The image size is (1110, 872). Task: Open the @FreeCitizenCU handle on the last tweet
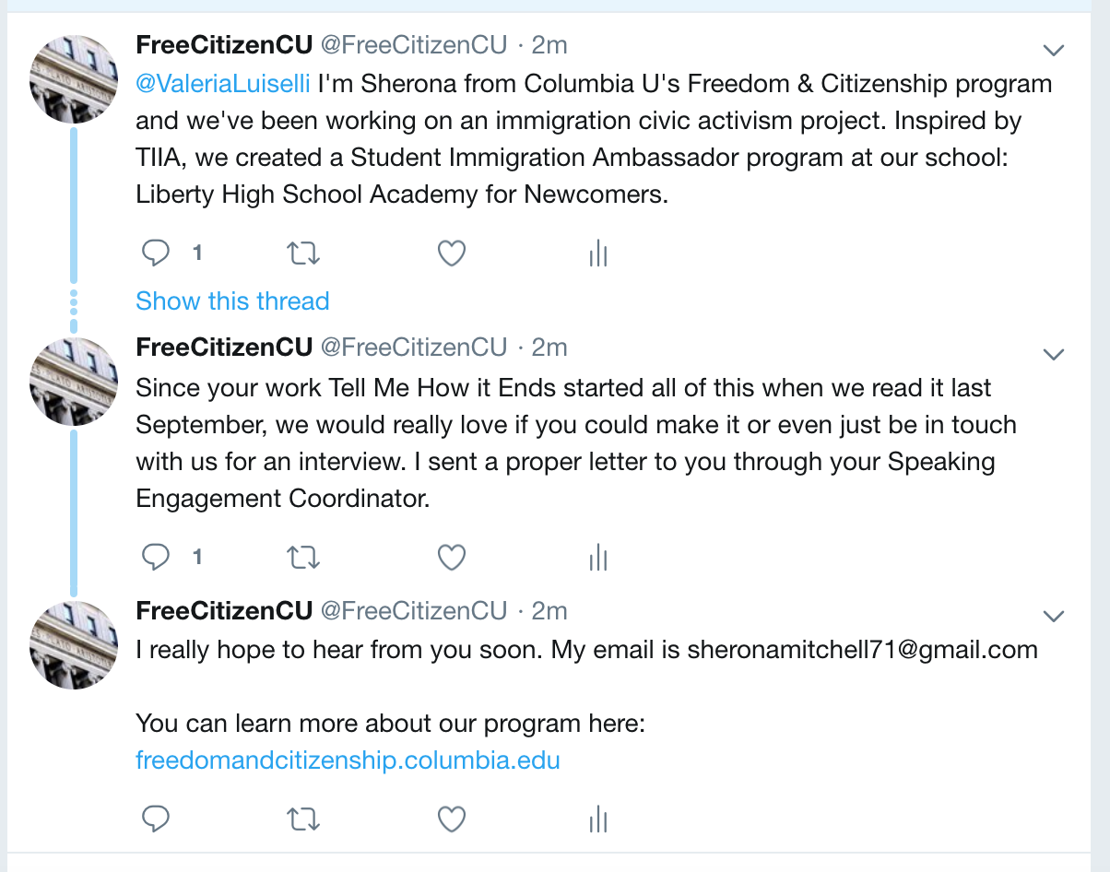pyautogui.click(x=414, y=610)
